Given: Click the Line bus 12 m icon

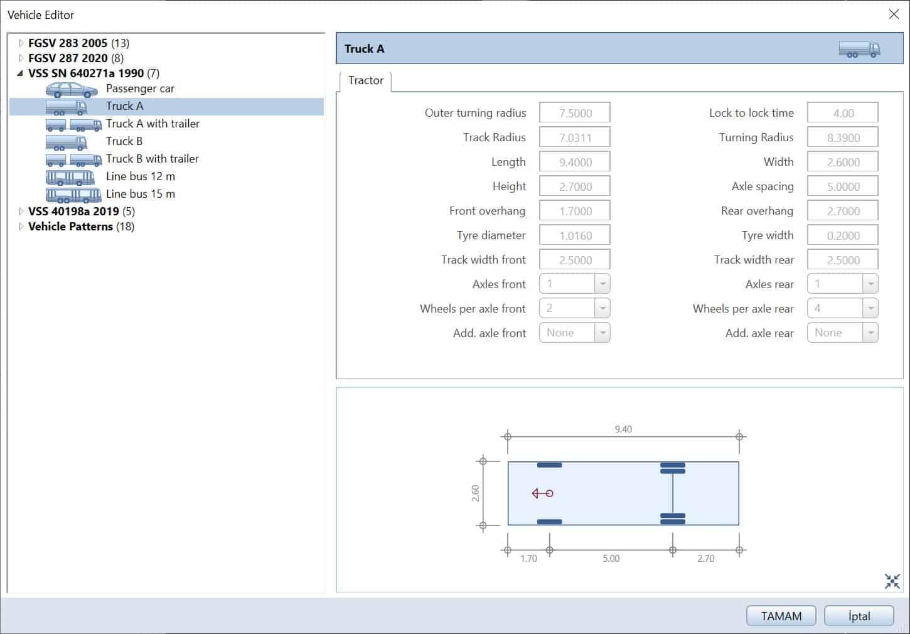Looking at the screenshot, I should (x=70, y=177).
